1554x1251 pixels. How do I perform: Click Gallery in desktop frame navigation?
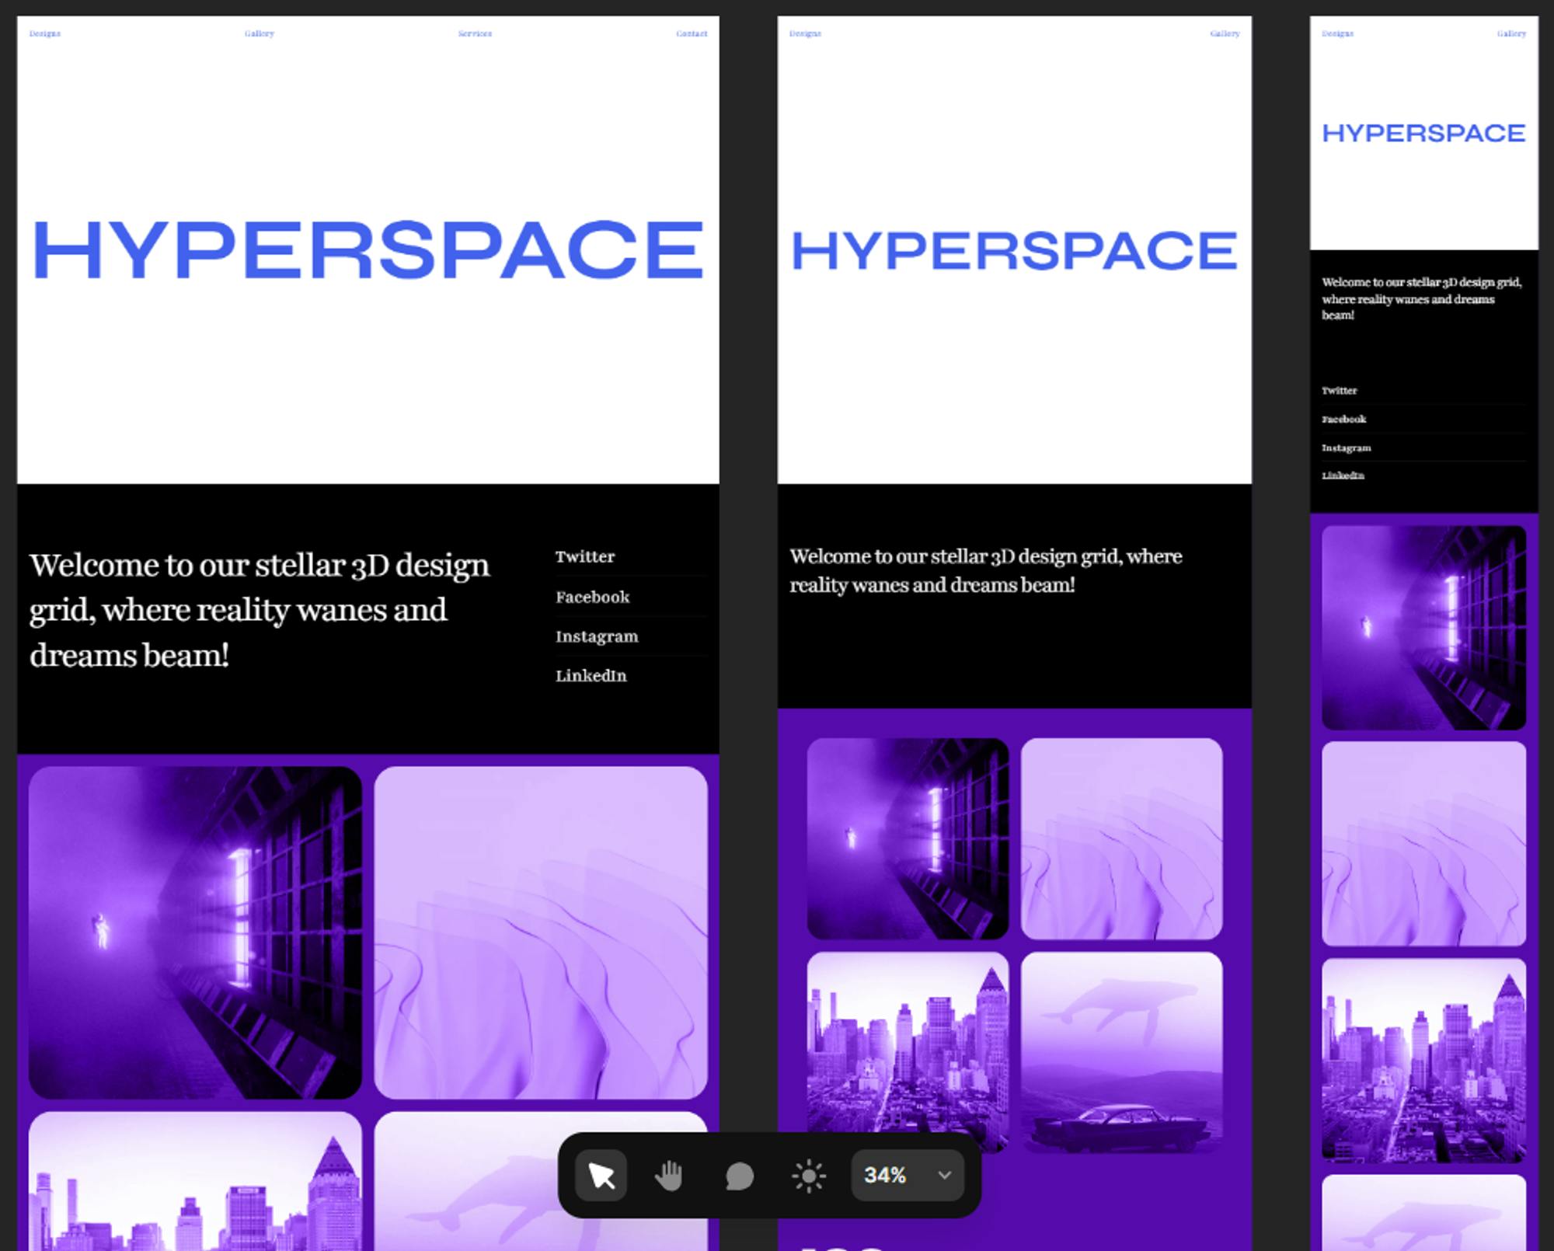click(260, 33)
